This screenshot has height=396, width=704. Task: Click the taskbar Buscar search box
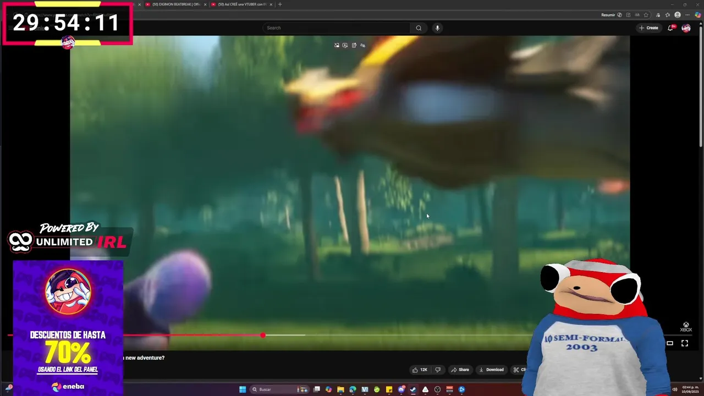[x=279, y=389]
